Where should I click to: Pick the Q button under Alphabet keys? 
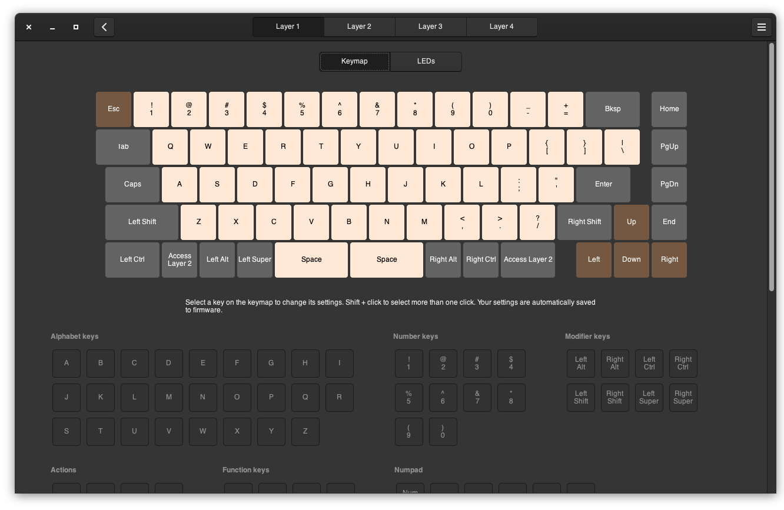(x=305, y=398)
